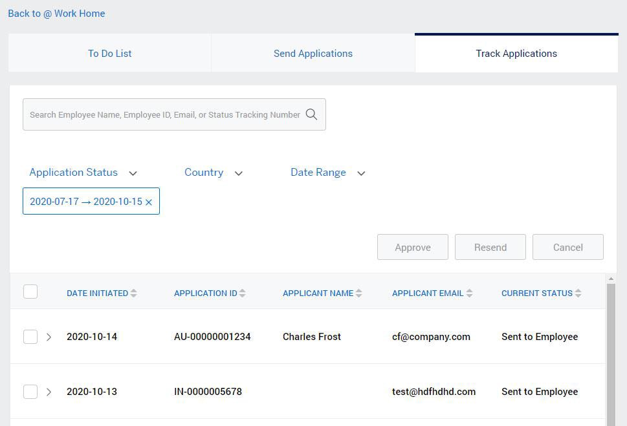Click the Back to @ Work Home link
This screenshot has height=426, width=627.
click(x=56, y=13)
